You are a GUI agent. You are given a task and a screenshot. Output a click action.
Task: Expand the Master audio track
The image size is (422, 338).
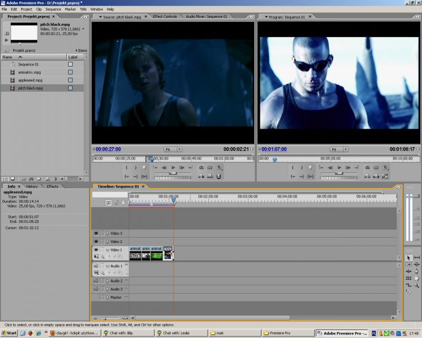click(108, 297)
